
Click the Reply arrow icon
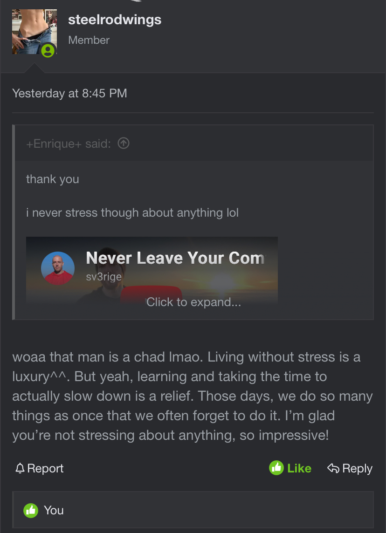tap(333, 468)
